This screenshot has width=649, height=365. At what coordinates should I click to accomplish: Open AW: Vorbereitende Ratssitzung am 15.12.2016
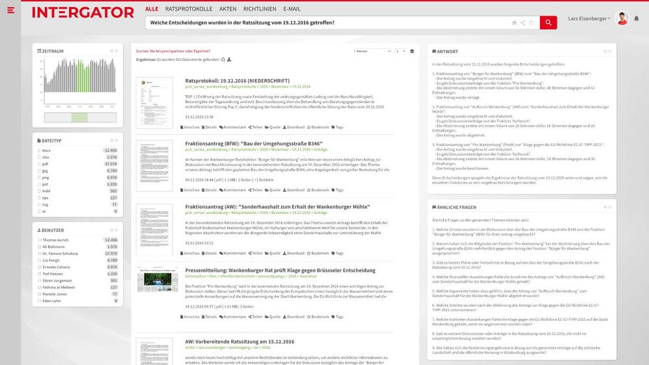239,342
